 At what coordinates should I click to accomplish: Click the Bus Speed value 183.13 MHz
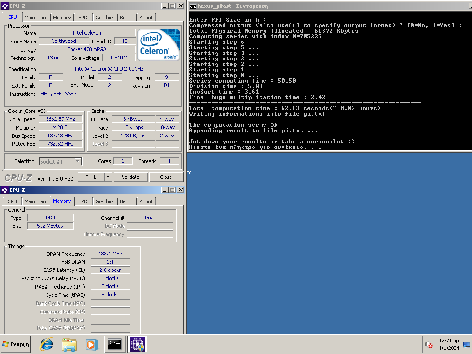click(60, 136)
